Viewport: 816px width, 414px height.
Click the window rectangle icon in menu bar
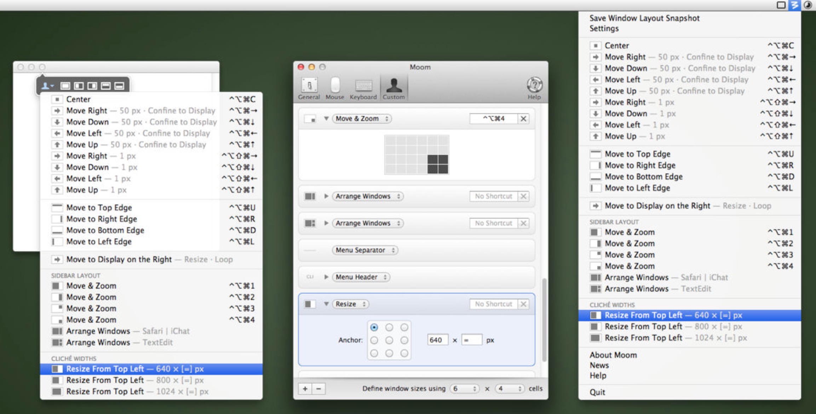click(781, 5)
